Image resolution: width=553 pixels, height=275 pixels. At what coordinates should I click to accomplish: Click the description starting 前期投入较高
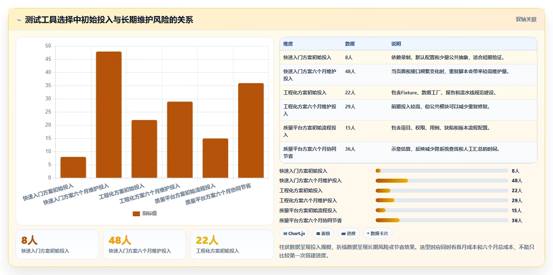click(442, 107)
